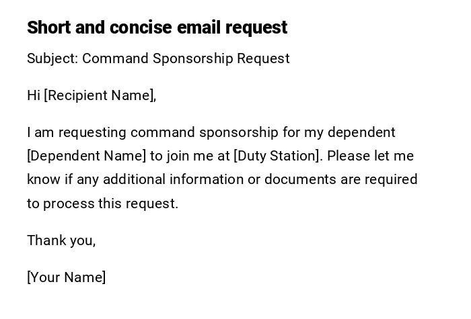Click the word "process" in the last body line
The height and width of the screenshot is (319, 471).
(69, 203)
